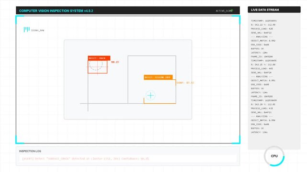The height and width of the screenshot is (172, 307).
Task: Click the red 98.2% confidence value
Action: [115, 62]
